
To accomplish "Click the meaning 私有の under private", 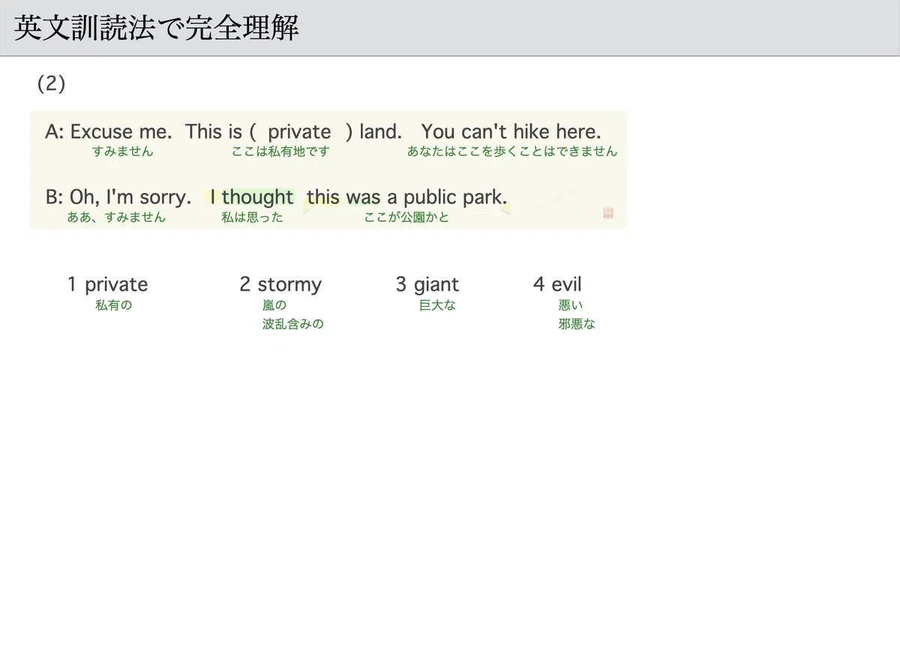I will tap(114, 305).
